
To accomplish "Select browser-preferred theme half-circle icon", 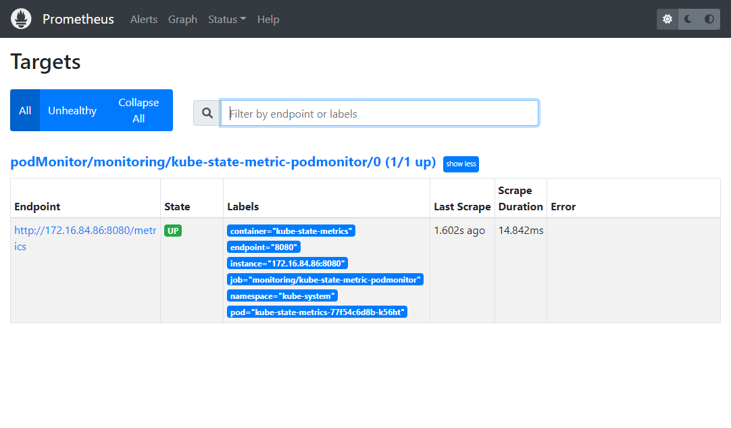I will (709, 19).
